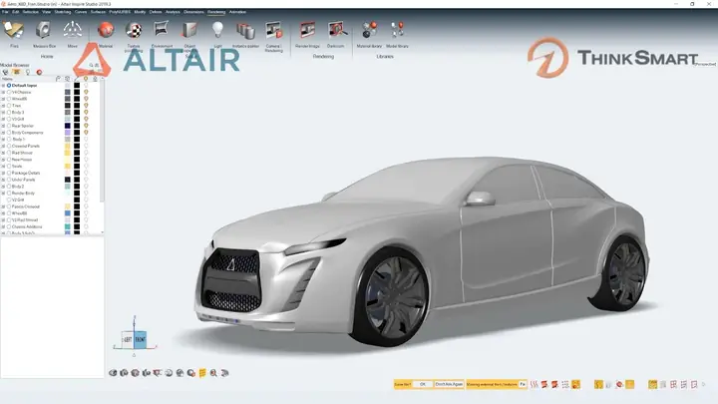Image resolution: width=718 pixels, height=404 pixels.
Task: Expand the Default layer tree node
Action: tap(4, 85)
